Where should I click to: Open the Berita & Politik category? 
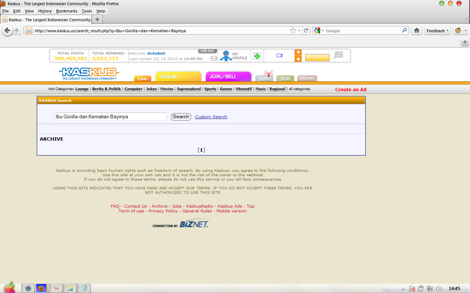click(x=106, y=89)
